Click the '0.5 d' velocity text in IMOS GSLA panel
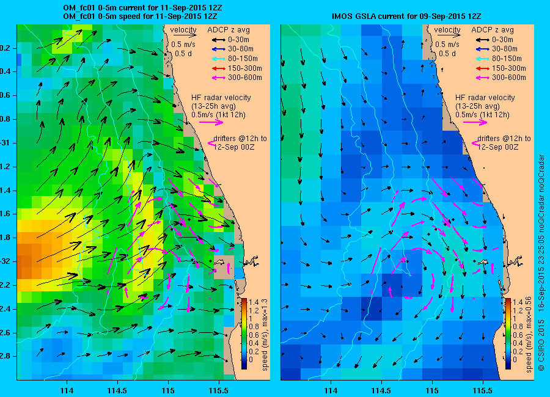The width and height of the screenshot is (550, 397). [x=447, y=54]
